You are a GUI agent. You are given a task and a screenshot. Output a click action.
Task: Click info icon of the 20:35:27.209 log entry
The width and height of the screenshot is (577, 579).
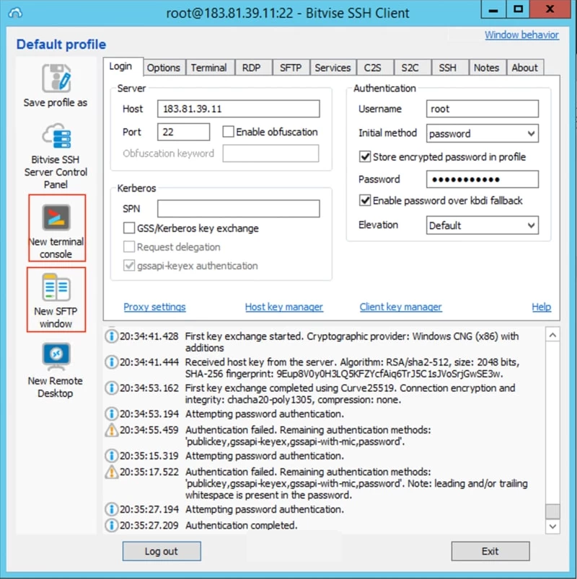tap(111, 526)
